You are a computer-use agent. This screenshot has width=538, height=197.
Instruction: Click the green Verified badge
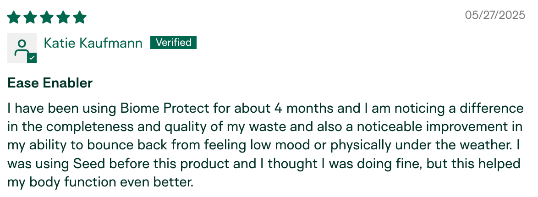point(173,43)
